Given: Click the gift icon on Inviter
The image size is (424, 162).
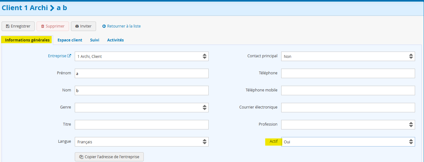Looking at the screenshot, I should [x=77, y=26].
